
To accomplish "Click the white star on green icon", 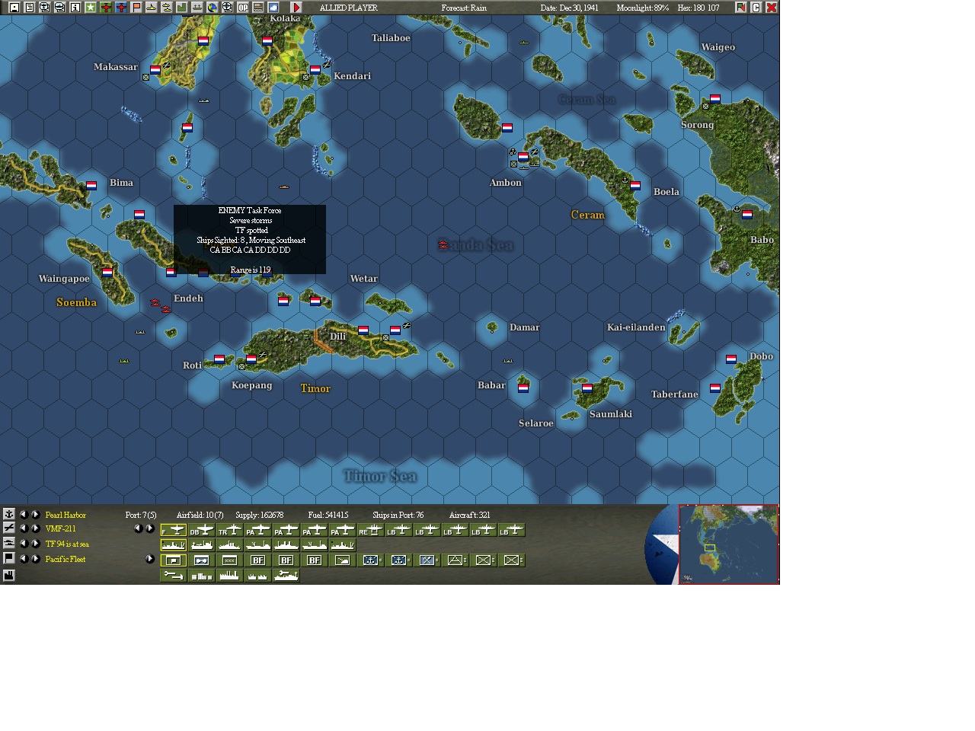I will coord(90,8).
